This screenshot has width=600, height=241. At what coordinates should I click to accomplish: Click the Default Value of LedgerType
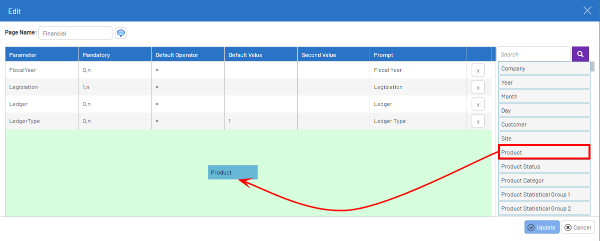pyautogui.click(x=230, y=121)
